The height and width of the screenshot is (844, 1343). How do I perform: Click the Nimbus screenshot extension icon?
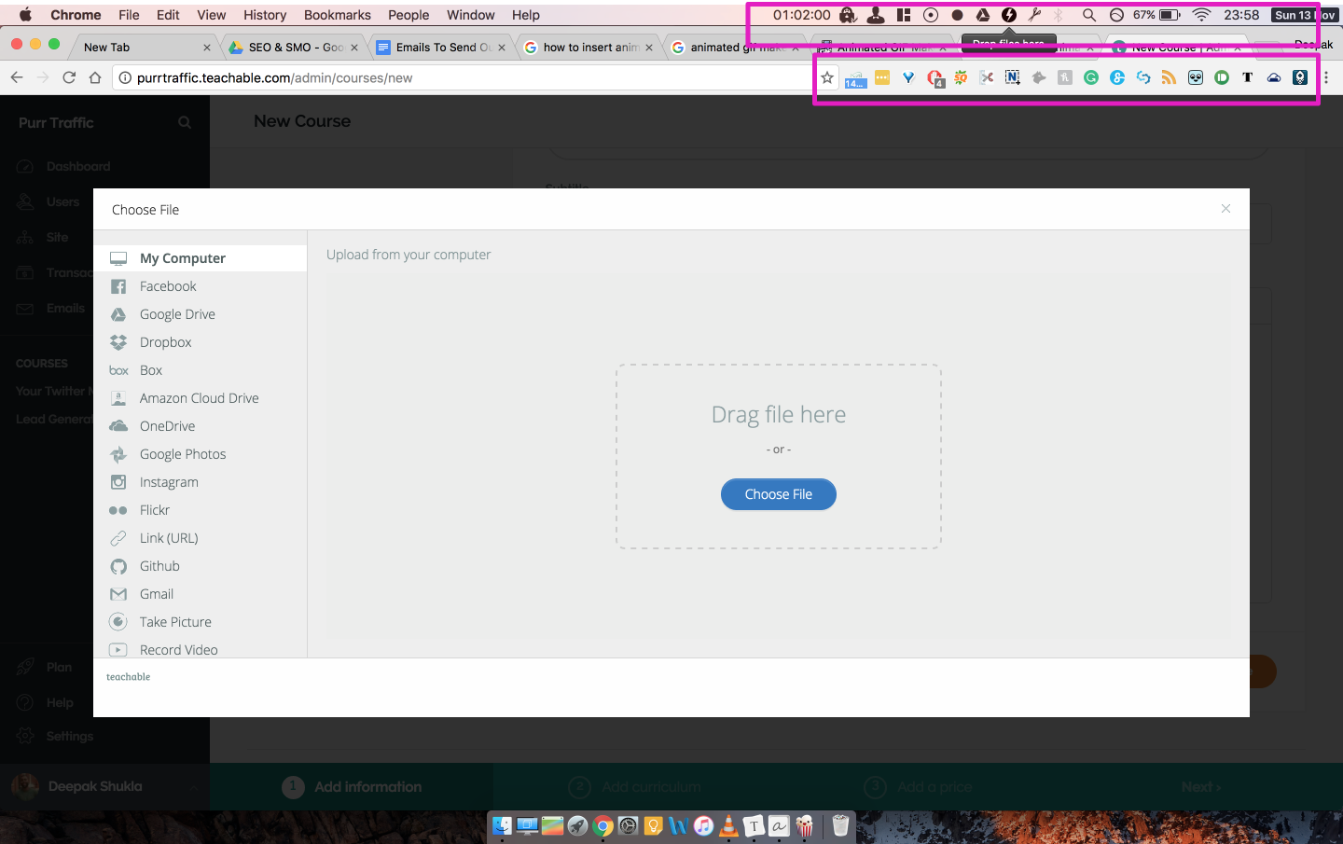tap(1012, 77)
